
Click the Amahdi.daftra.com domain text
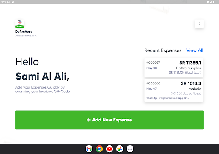26,36
